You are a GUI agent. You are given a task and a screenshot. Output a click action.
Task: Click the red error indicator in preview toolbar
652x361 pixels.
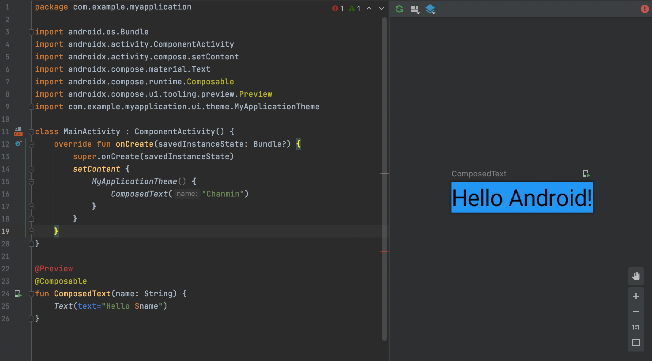coord(644,9)
